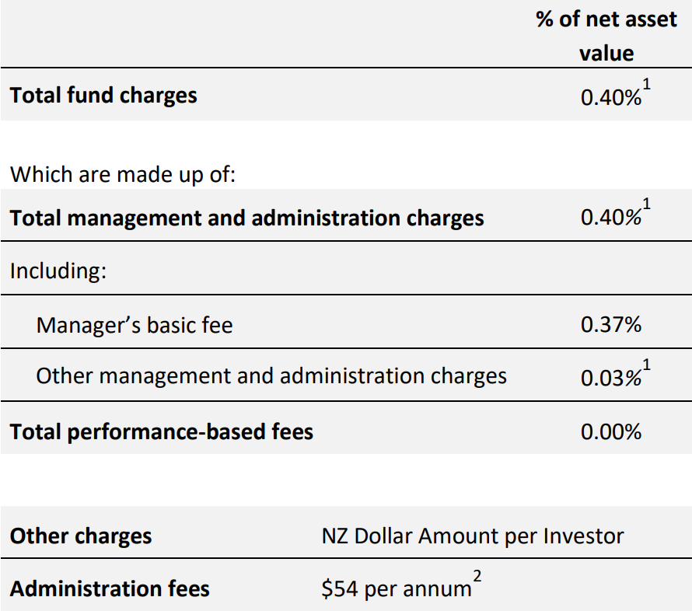The width and height of the screenshot is (692, 611).
Task: Click the 'Total fund charges' row label
Action: tap(103, 96)
